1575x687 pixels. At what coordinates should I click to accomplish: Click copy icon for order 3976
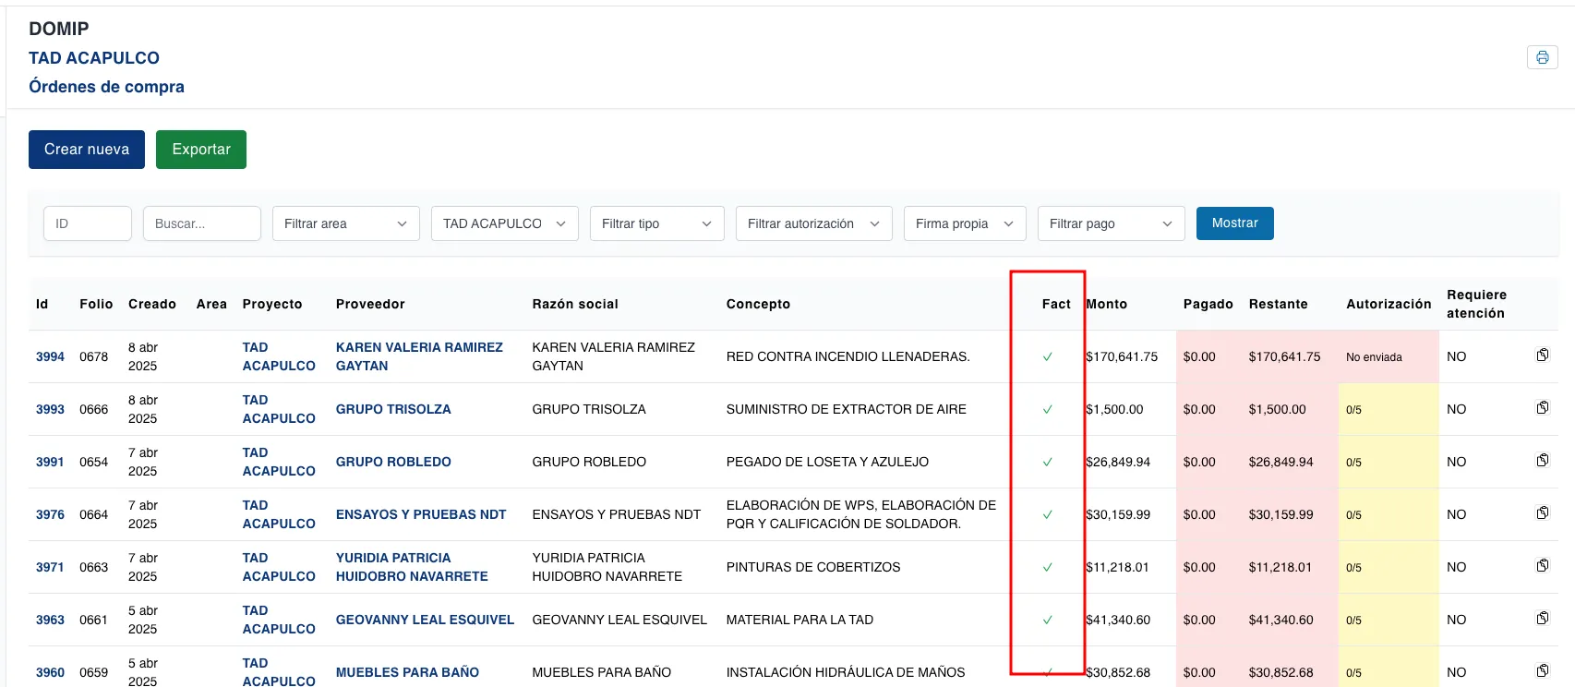click(1542, 513)
